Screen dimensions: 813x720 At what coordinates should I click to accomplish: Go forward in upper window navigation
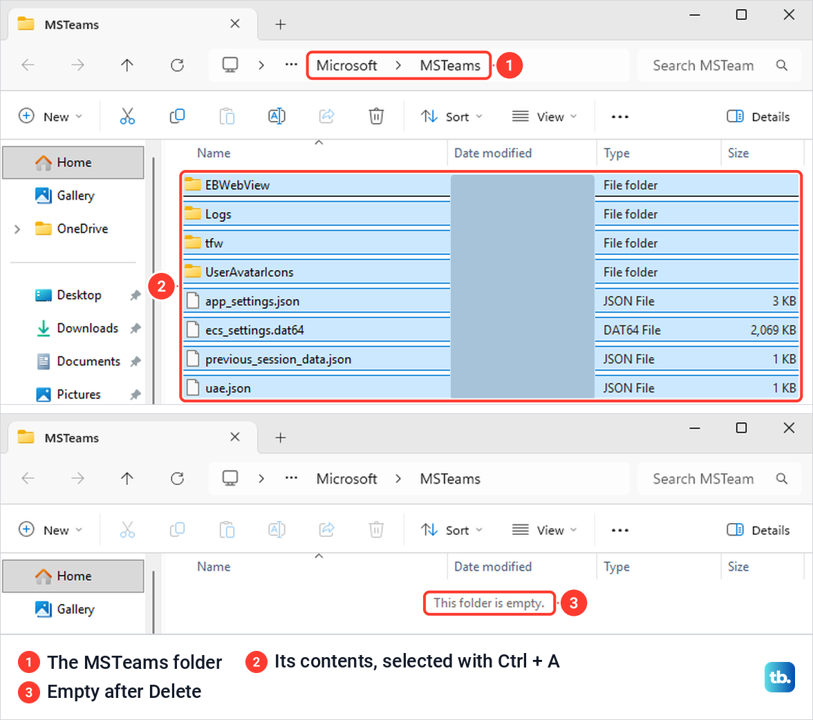coord(77,65)
